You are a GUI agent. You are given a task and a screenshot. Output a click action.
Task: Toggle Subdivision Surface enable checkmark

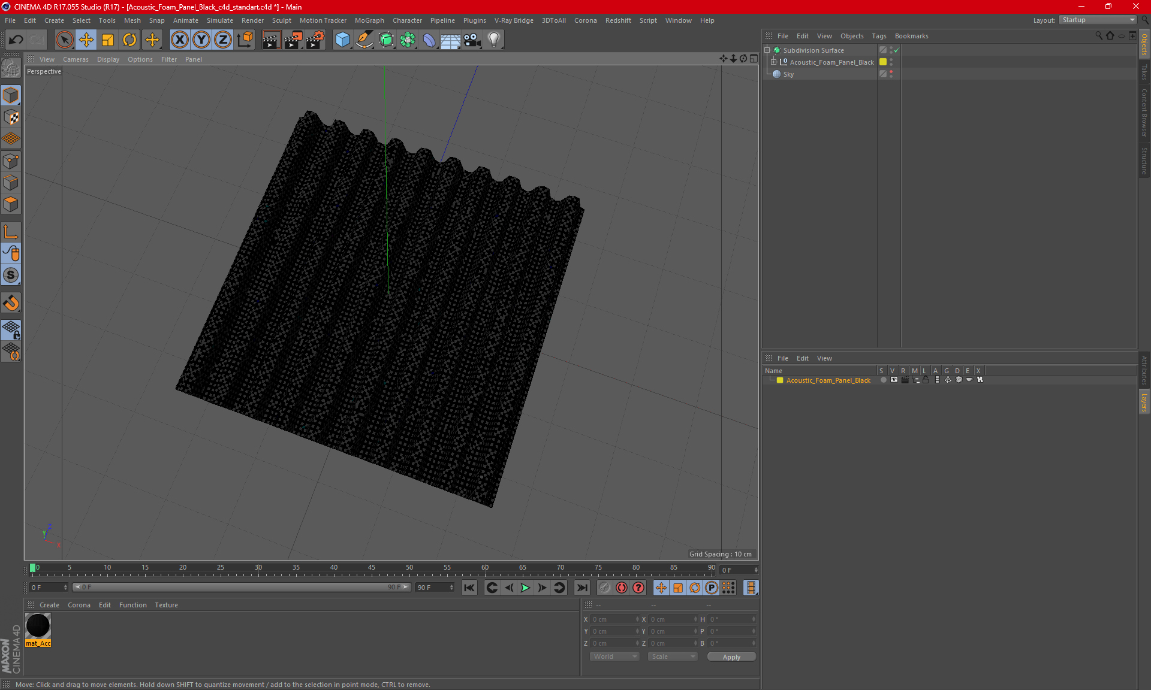tap(897, 50)
